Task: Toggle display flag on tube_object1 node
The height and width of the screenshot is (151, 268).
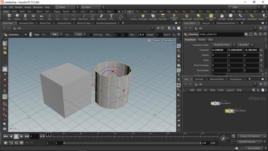Action: [233, 111]
